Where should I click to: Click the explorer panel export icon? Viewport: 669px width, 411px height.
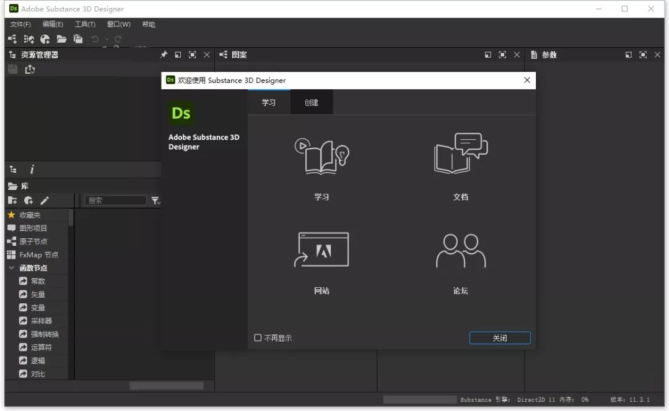tap(30, 69)
